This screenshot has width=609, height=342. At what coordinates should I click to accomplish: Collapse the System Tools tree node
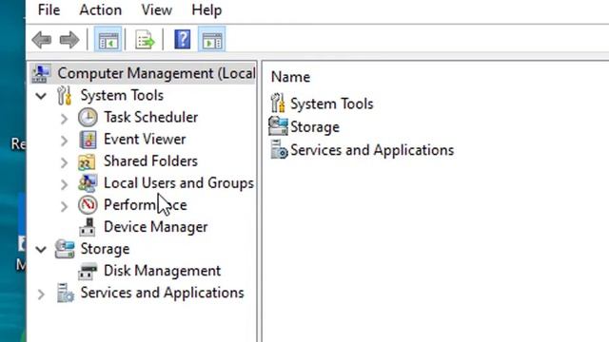pos(41,96)
